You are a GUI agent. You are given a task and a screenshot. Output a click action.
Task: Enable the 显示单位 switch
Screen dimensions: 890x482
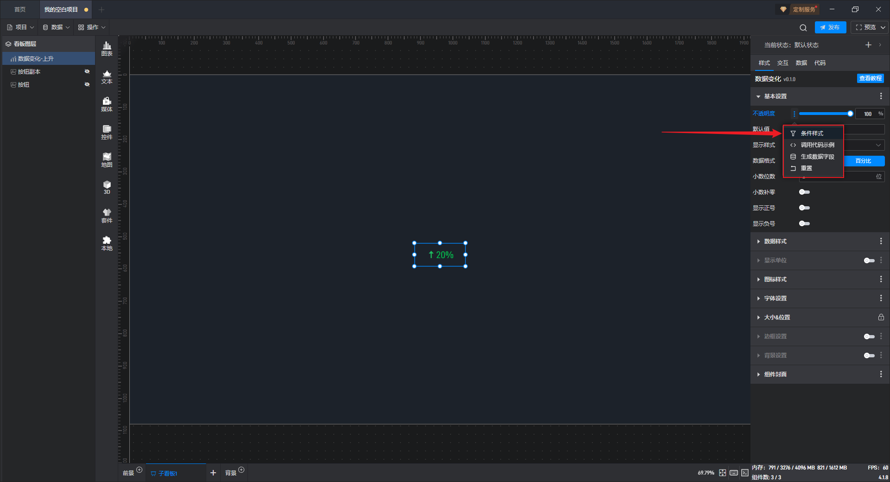point(869,260)
